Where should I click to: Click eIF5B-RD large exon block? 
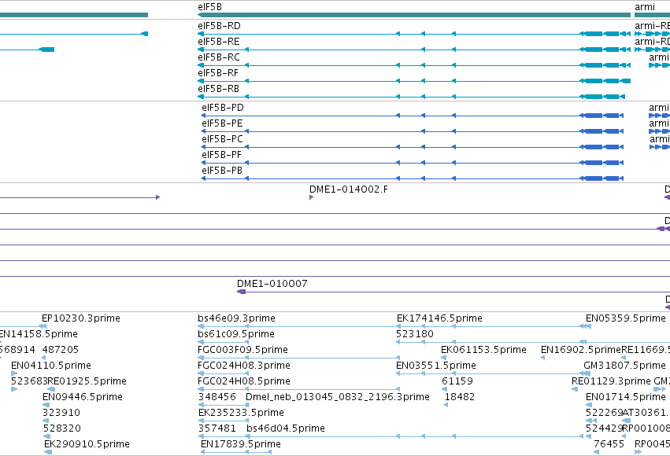[x=593, y=34]
